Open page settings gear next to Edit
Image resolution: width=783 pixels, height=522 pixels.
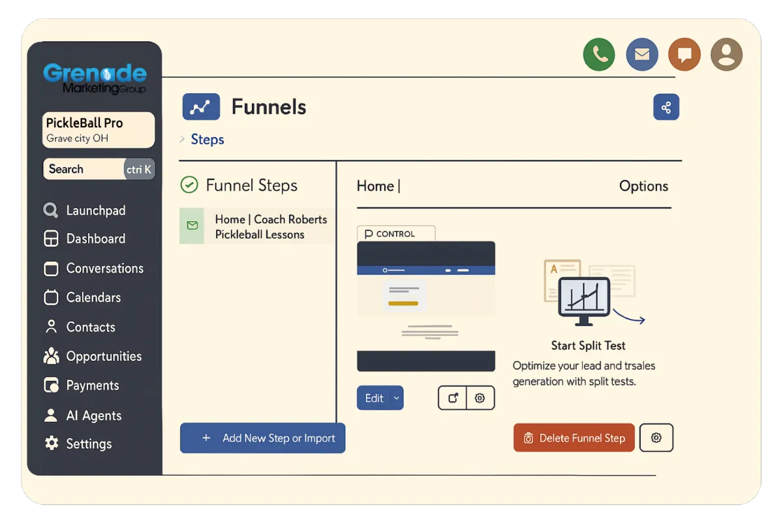click(480, 398)
